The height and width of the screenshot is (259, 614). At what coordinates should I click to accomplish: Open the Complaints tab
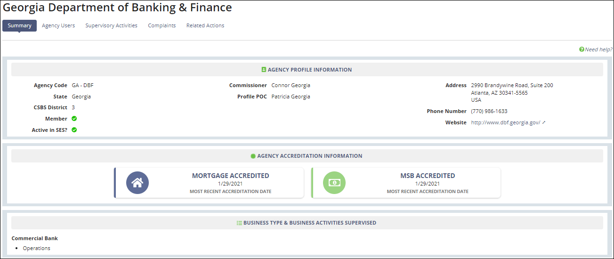[162, 25]
